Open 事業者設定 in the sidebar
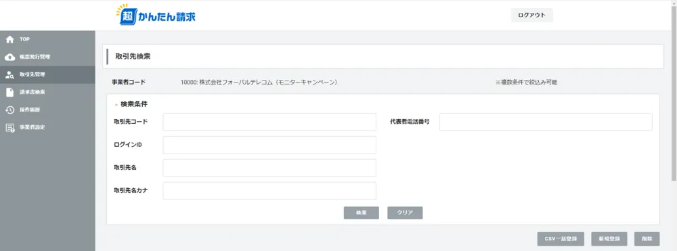This screenshot has height=251, width=677. point(47,128)
